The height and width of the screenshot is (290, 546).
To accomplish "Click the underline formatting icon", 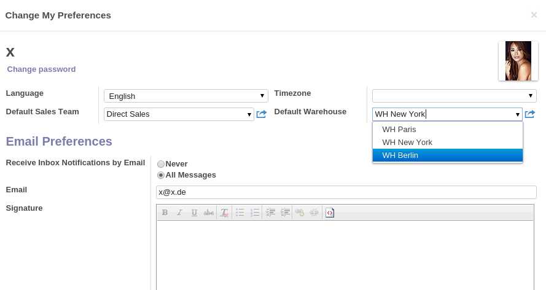I will coord(194,213).
